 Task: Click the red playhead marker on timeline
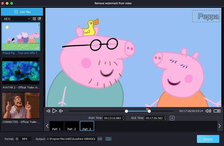147,109
